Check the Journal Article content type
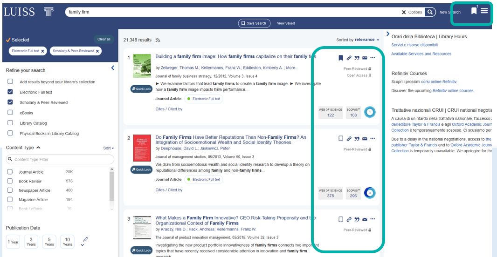The width and height of the screenshot is (497, 257). 10,172
